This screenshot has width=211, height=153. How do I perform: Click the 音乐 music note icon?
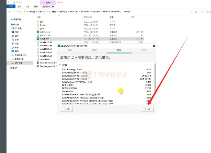click(13, 47)
